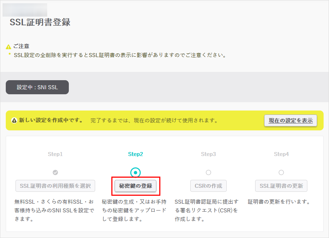Click the SSL証明書の更新 button
Image resolution: width=329 pixels, height=238 pixels.
point(281,186)
